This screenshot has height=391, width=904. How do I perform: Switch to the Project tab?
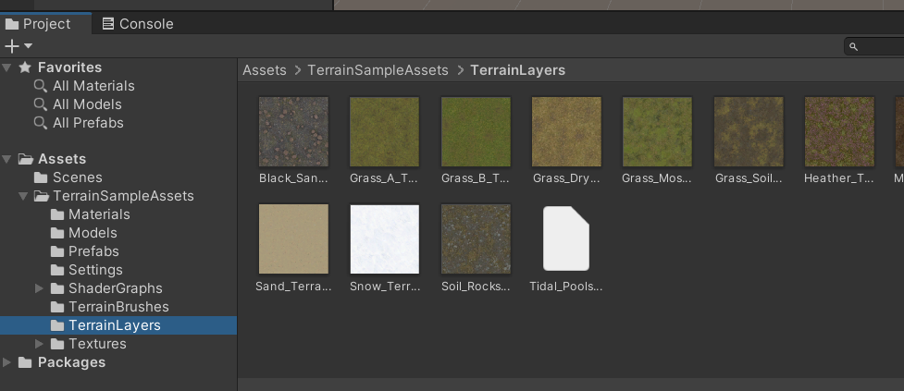[45, 24]
